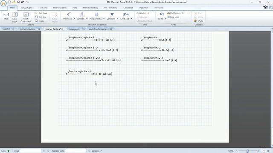Switch to the undefined variables worksheet tab
Viewport: 273px width, 153px height.
click(x=98, y=29)
